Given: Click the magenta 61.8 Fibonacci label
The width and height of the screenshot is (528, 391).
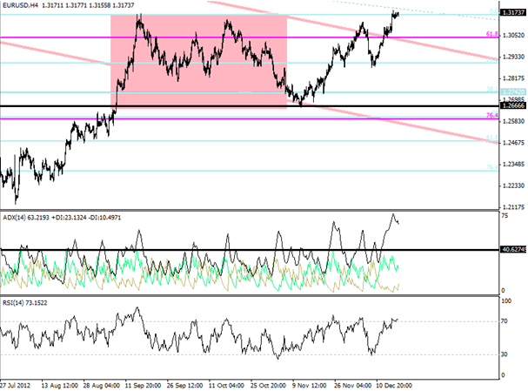Looking at the screenshot, I should pyautogui.click(x=492, y=34).
